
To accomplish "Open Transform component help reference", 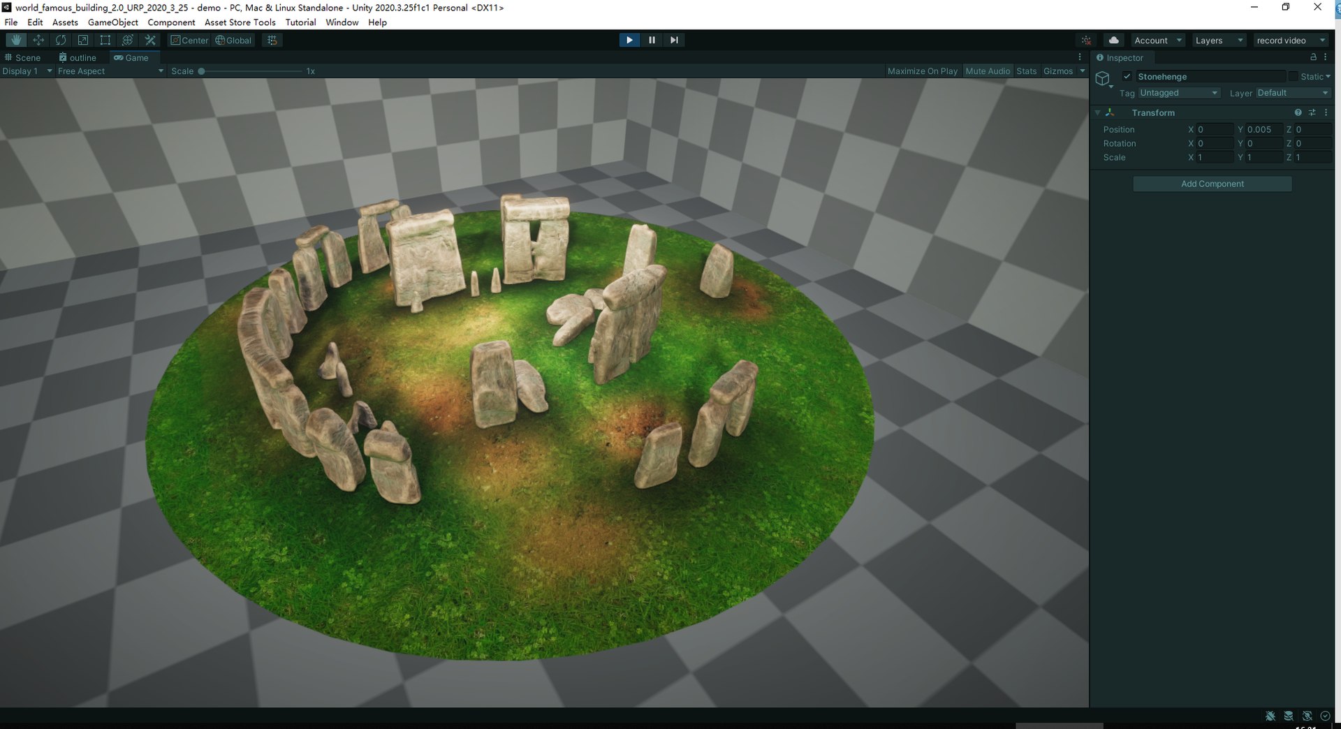I will point(1298,112).
